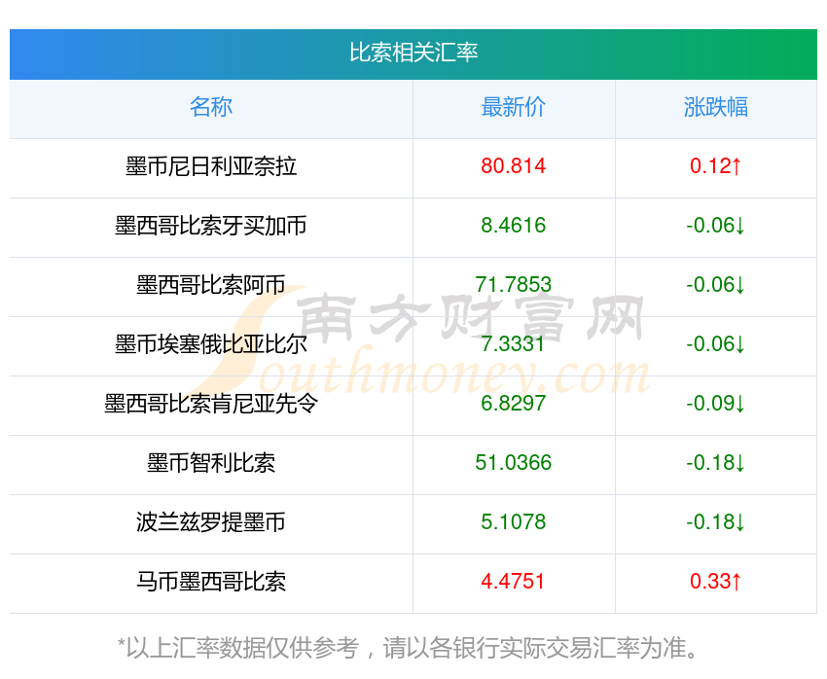
Task: Click the price value 4.4751
Action: pos(513,582)
